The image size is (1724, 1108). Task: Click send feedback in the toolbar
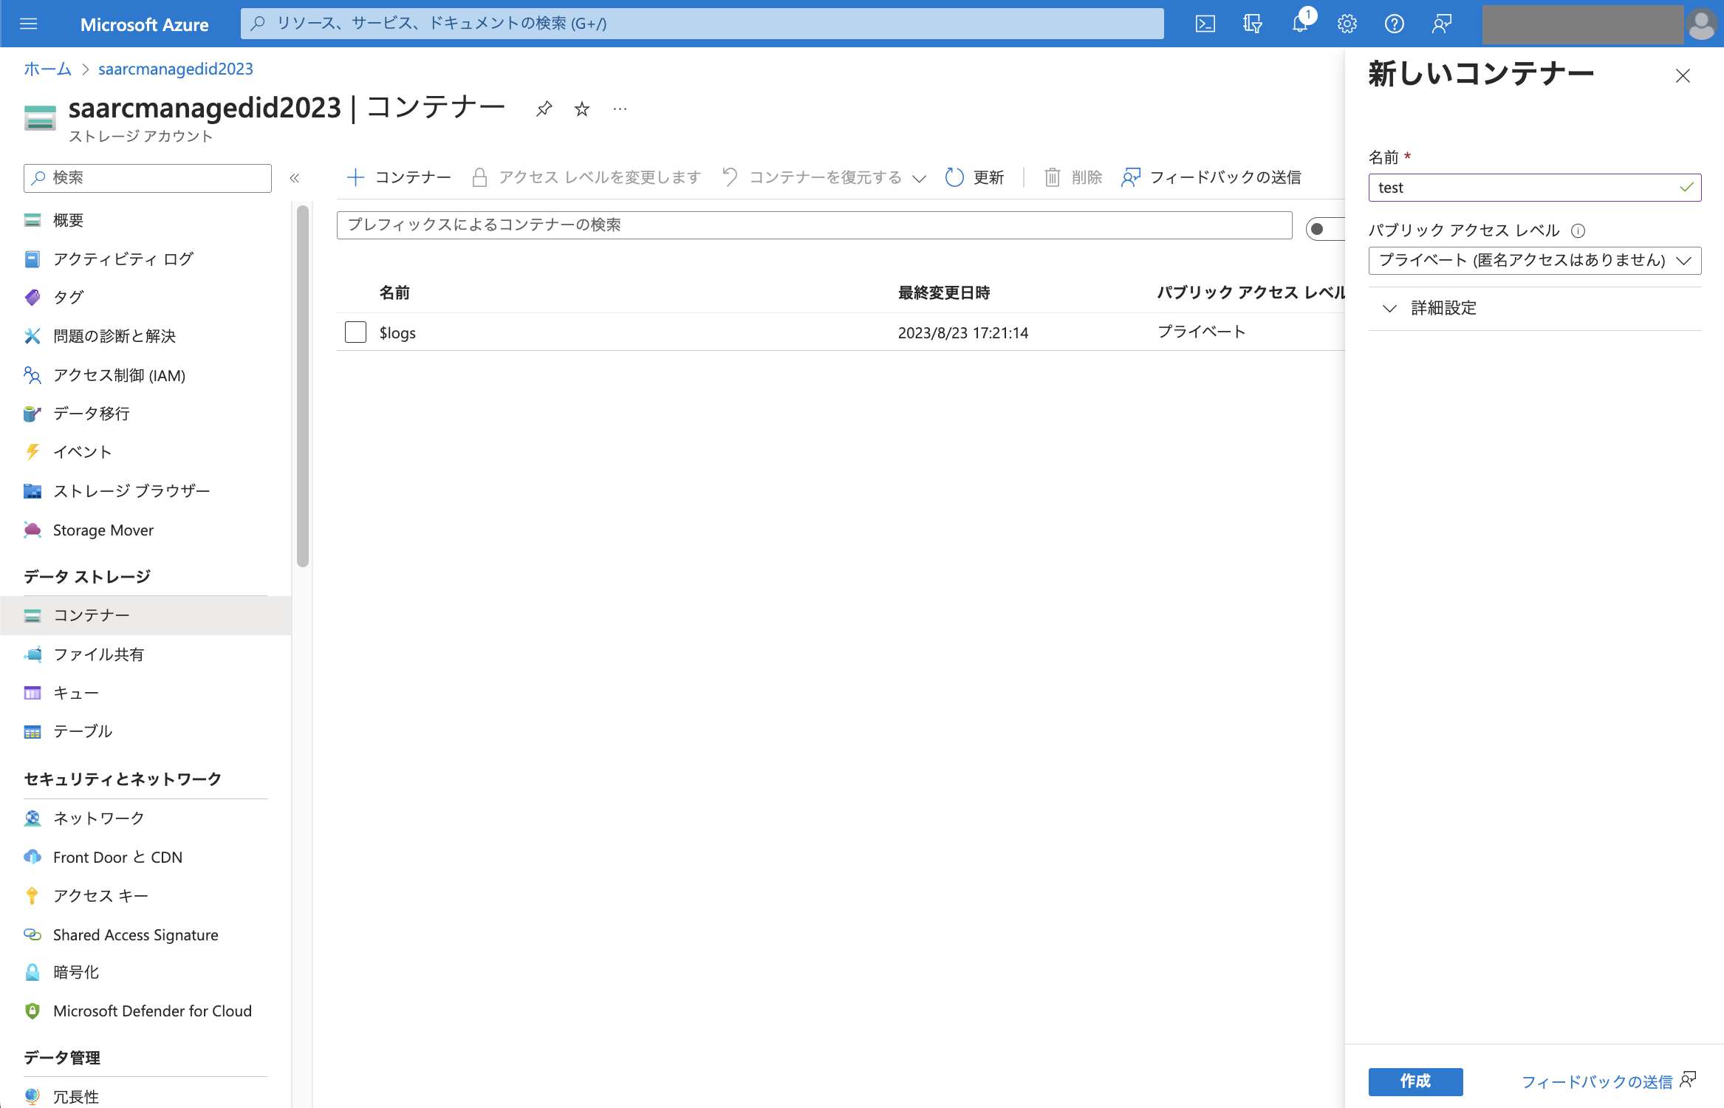tap(1211, 177)
